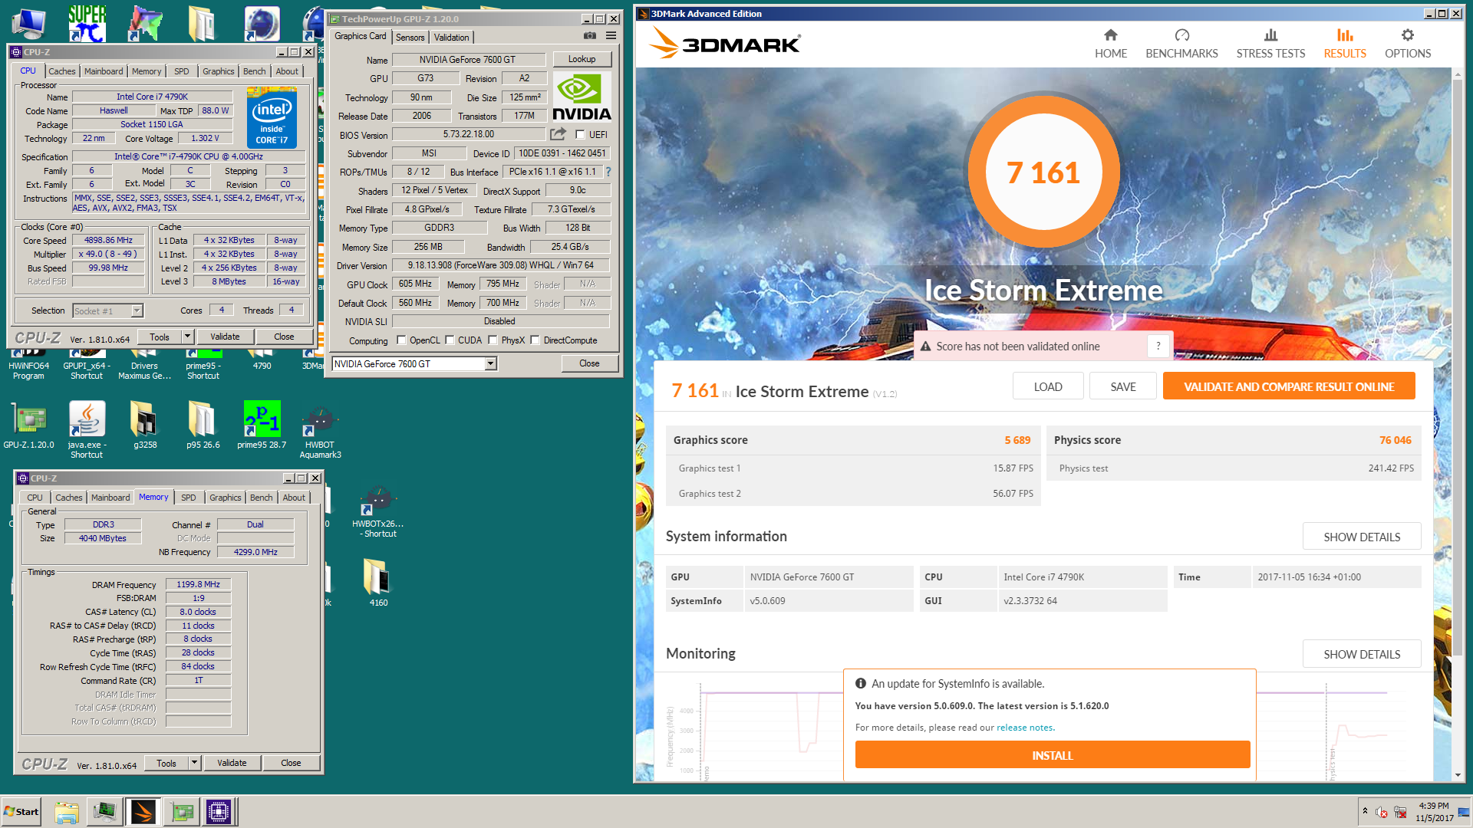The image size is (1473, 828).
Task: Click Close button at bottom of GPU-Z
Action: point(589,363)
